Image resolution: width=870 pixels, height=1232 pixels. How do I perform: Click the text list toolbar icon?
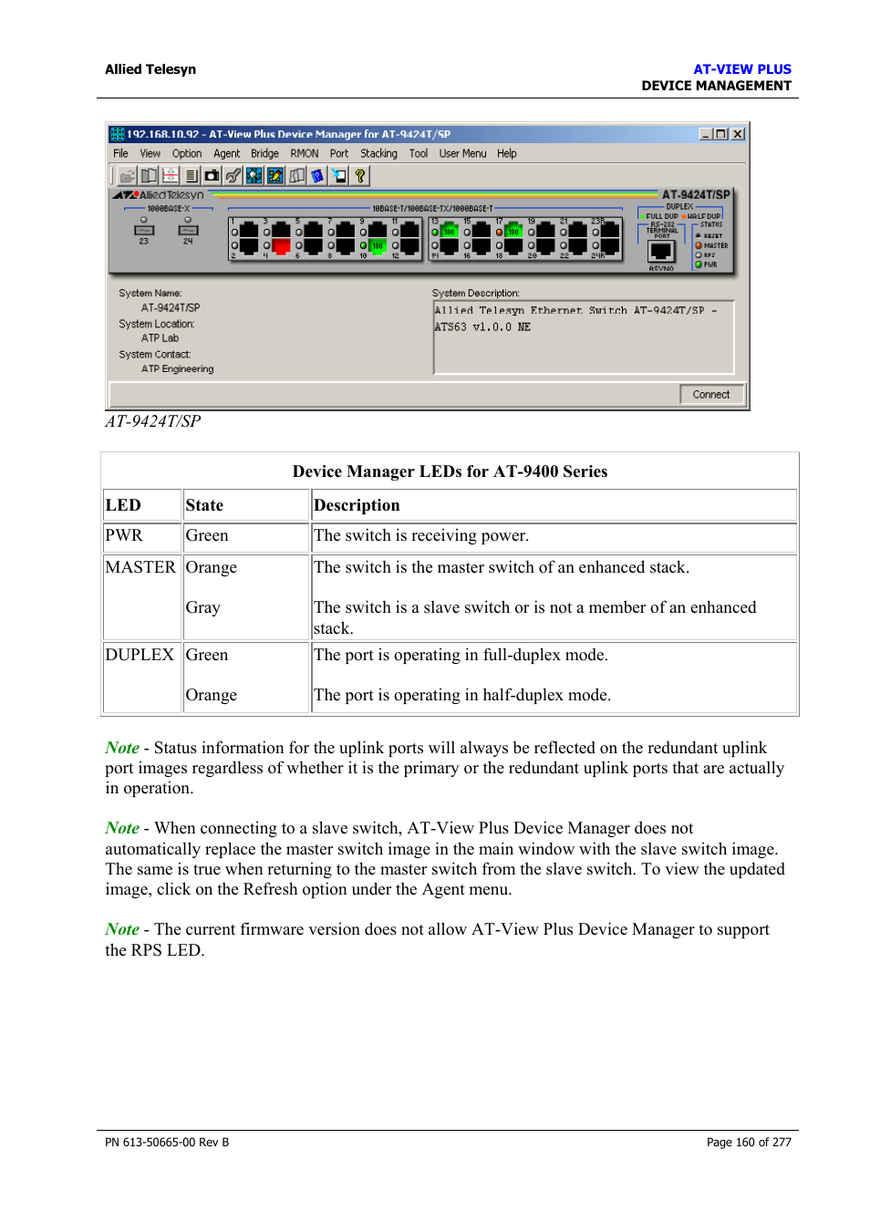tap(192, 176)
